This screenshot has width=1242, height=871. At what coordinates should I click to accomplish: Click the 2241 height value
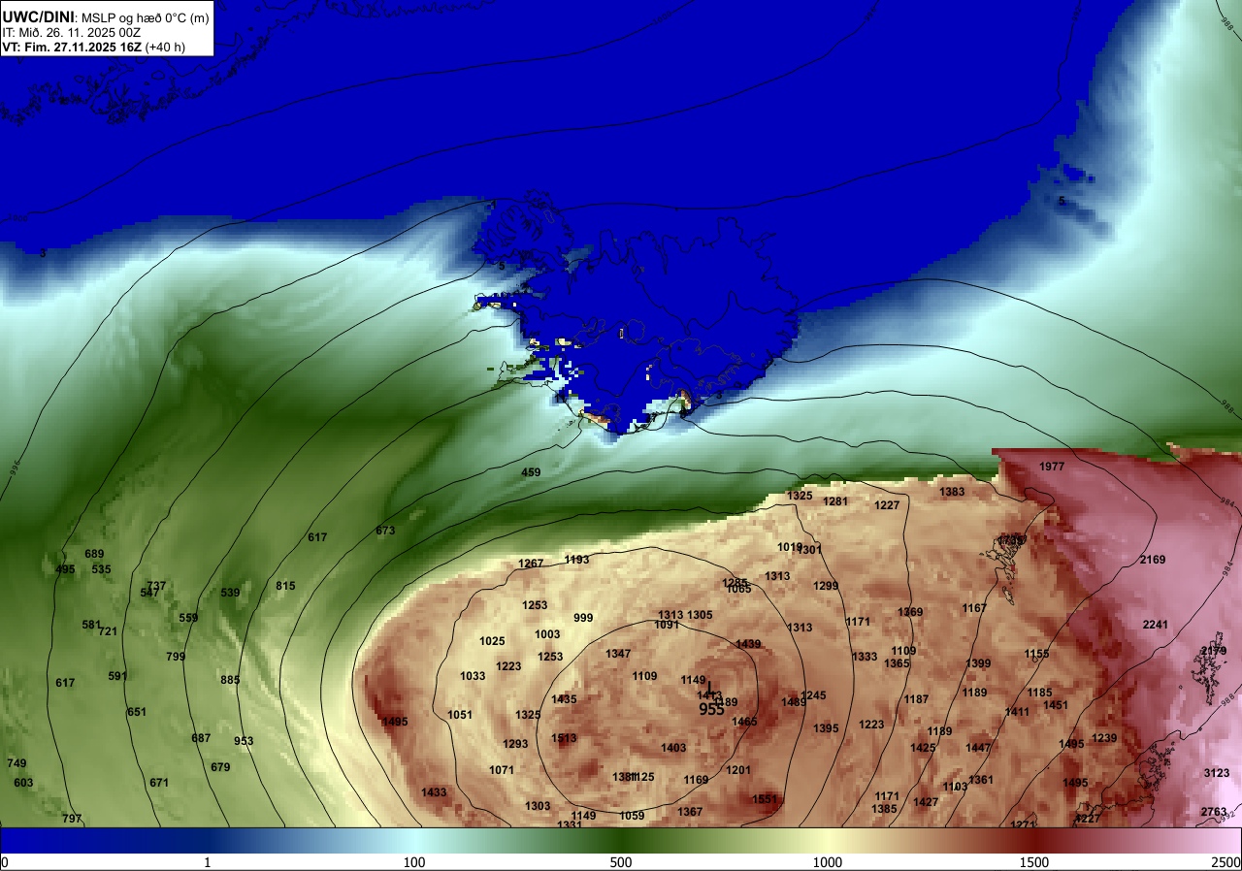[1156, 624]
